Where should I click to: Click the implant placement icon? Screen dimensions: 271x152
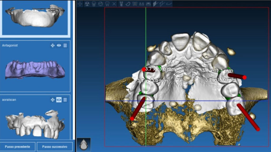(121, 4)
